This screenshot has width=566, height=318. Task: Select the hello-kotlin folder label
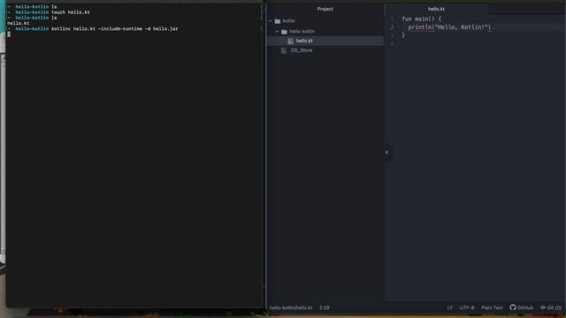pyautogui.click(x=302, y=32)
